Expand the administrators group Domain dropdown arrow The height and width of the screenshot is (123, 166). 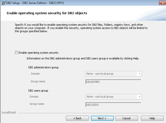tap(139, 74)
